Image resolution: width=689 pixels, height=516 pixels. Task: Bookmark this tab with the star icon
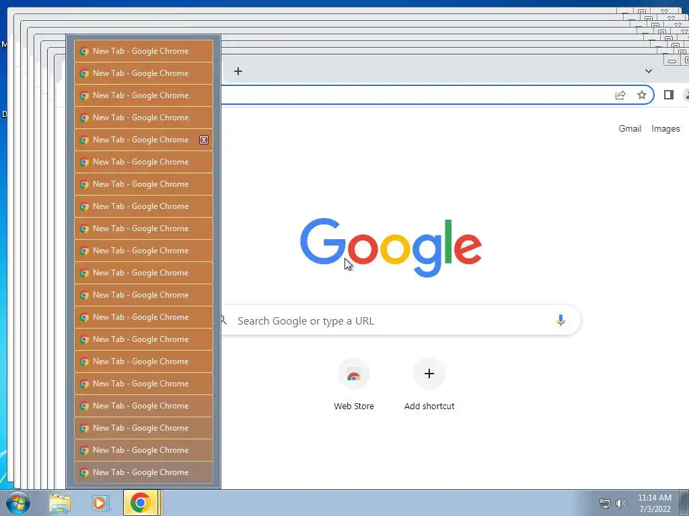[x=641, y=95]
